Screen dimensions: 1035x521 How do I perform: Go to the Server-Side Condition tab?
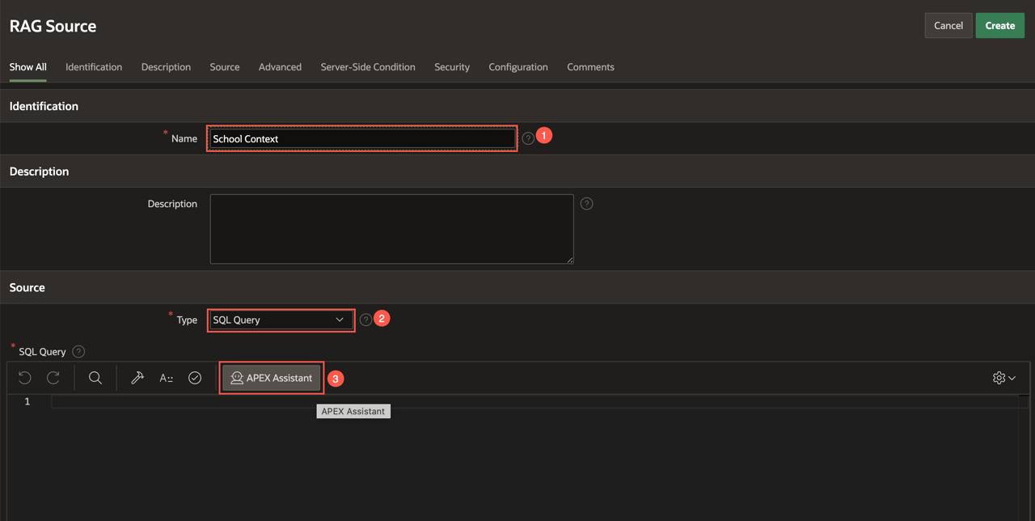tap(368, 67)
